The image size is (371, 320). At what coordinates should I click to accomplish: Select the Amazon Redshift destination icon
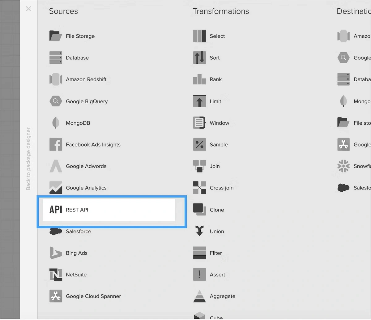click(x=343, y=36)
